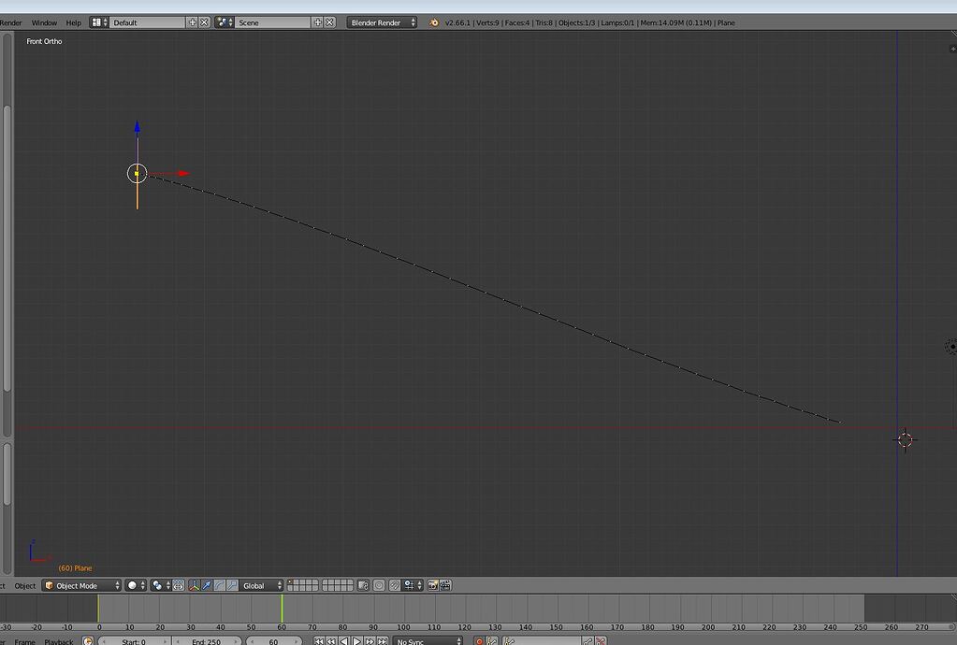
Task: Open the Playback menu in timeline
Action: click(x=59, y=641)
